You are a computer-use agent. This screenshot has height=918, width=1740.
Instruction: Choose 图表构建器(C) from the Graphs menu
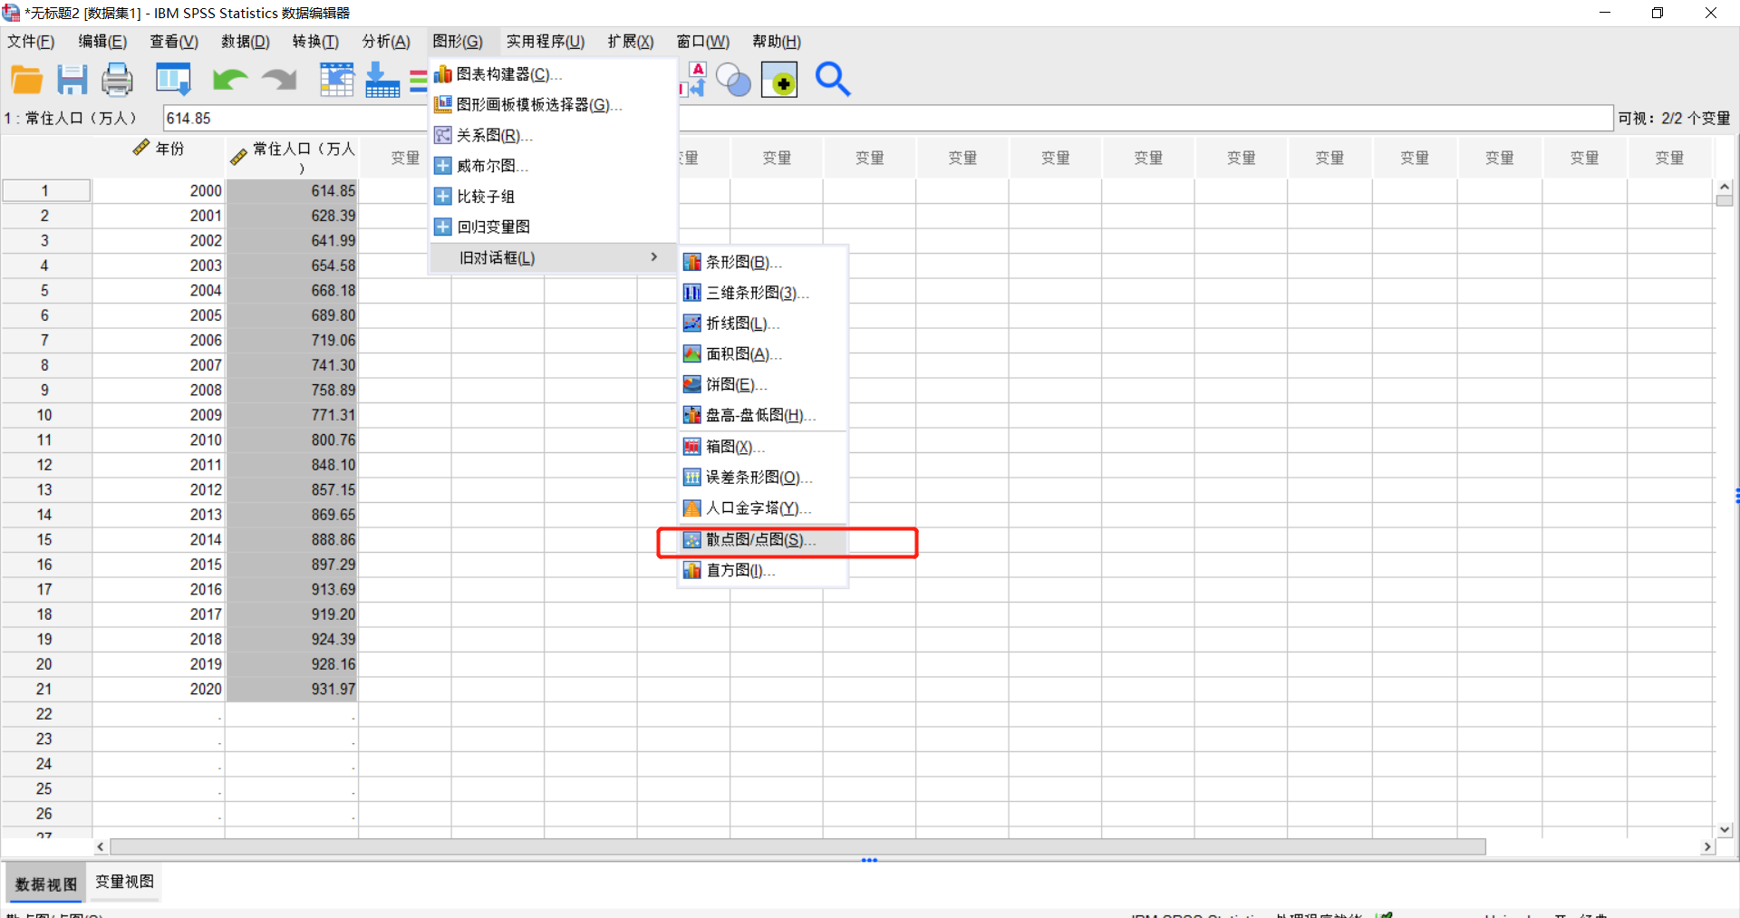[x=553, y=74]
